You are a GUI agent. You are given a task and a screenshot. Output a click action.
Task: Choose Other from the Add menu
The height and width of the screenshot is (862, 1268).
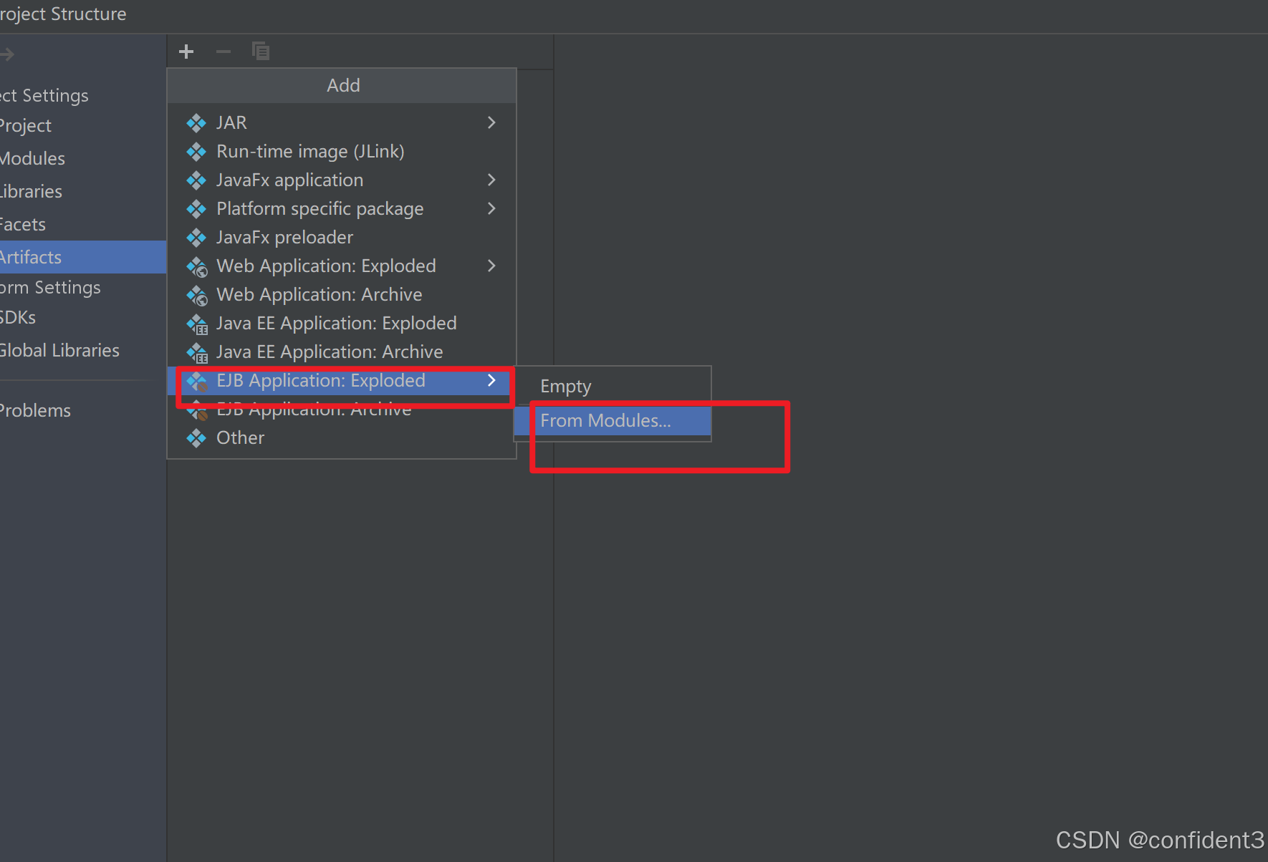tap(342, 437)
